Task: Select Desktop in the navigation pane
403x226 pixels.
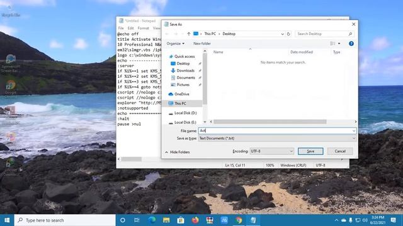Action: [183, 63]
